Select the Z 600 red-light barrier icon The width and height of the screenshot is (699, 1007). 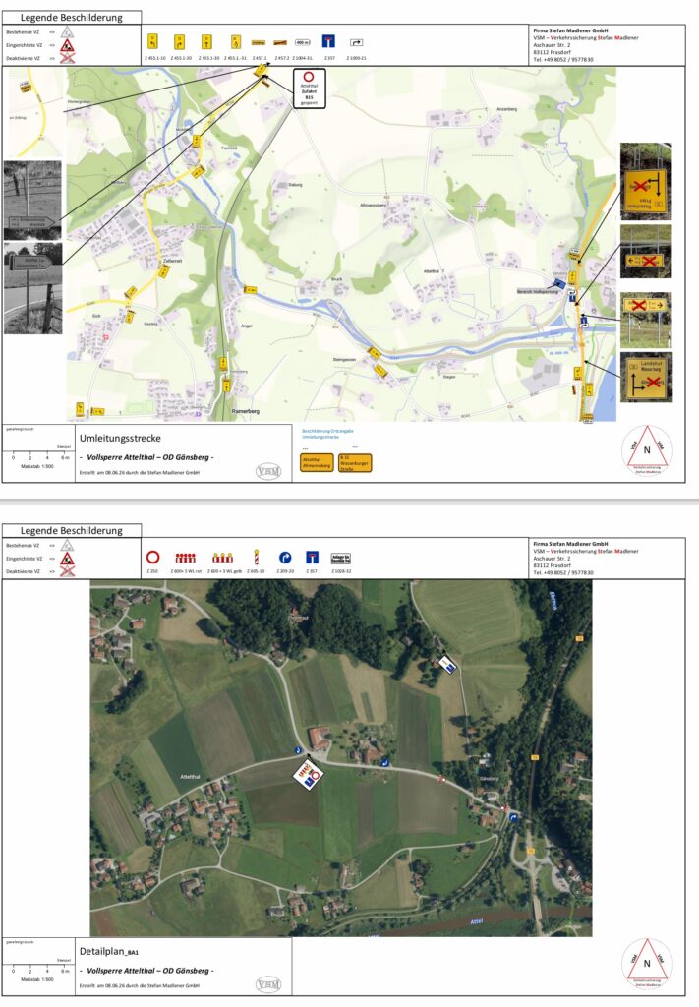pyautogui.click(x=186, y=558)
